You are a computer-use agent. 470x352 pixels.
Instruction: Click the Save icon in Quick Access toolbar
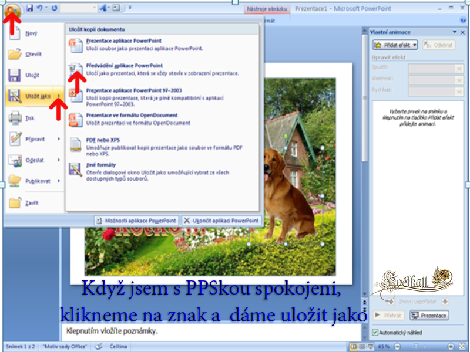tap(29, 8)
